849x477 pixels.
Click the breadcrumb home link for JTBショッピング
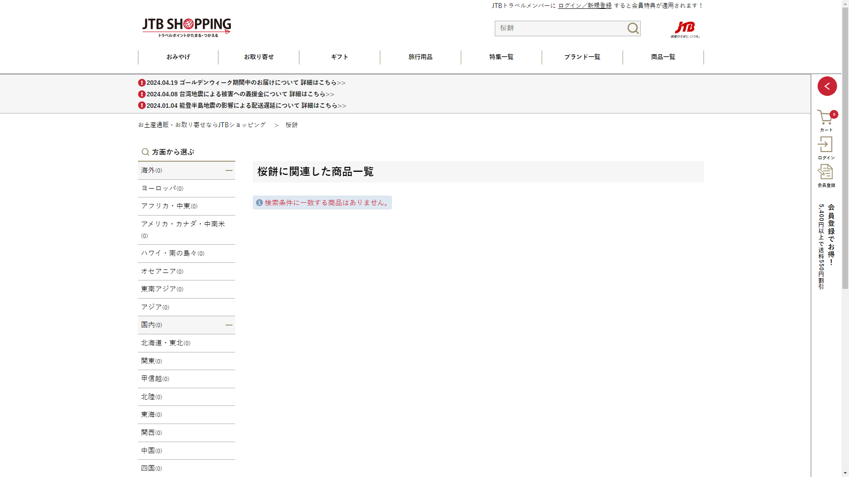coord(202,125)
